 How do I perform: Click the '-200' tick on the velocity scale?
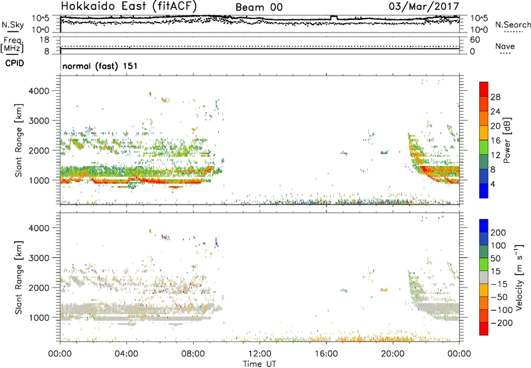[x=502, y=323]
